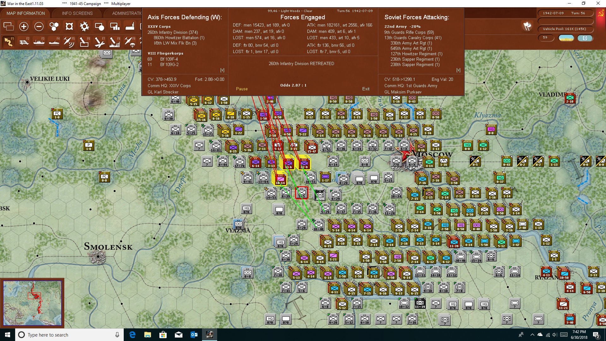Viewport: 606px width, 341px height.
Task: Select the highlighted unit labeled 22-9
Action: pyautogui.click(x=304, y=163)
